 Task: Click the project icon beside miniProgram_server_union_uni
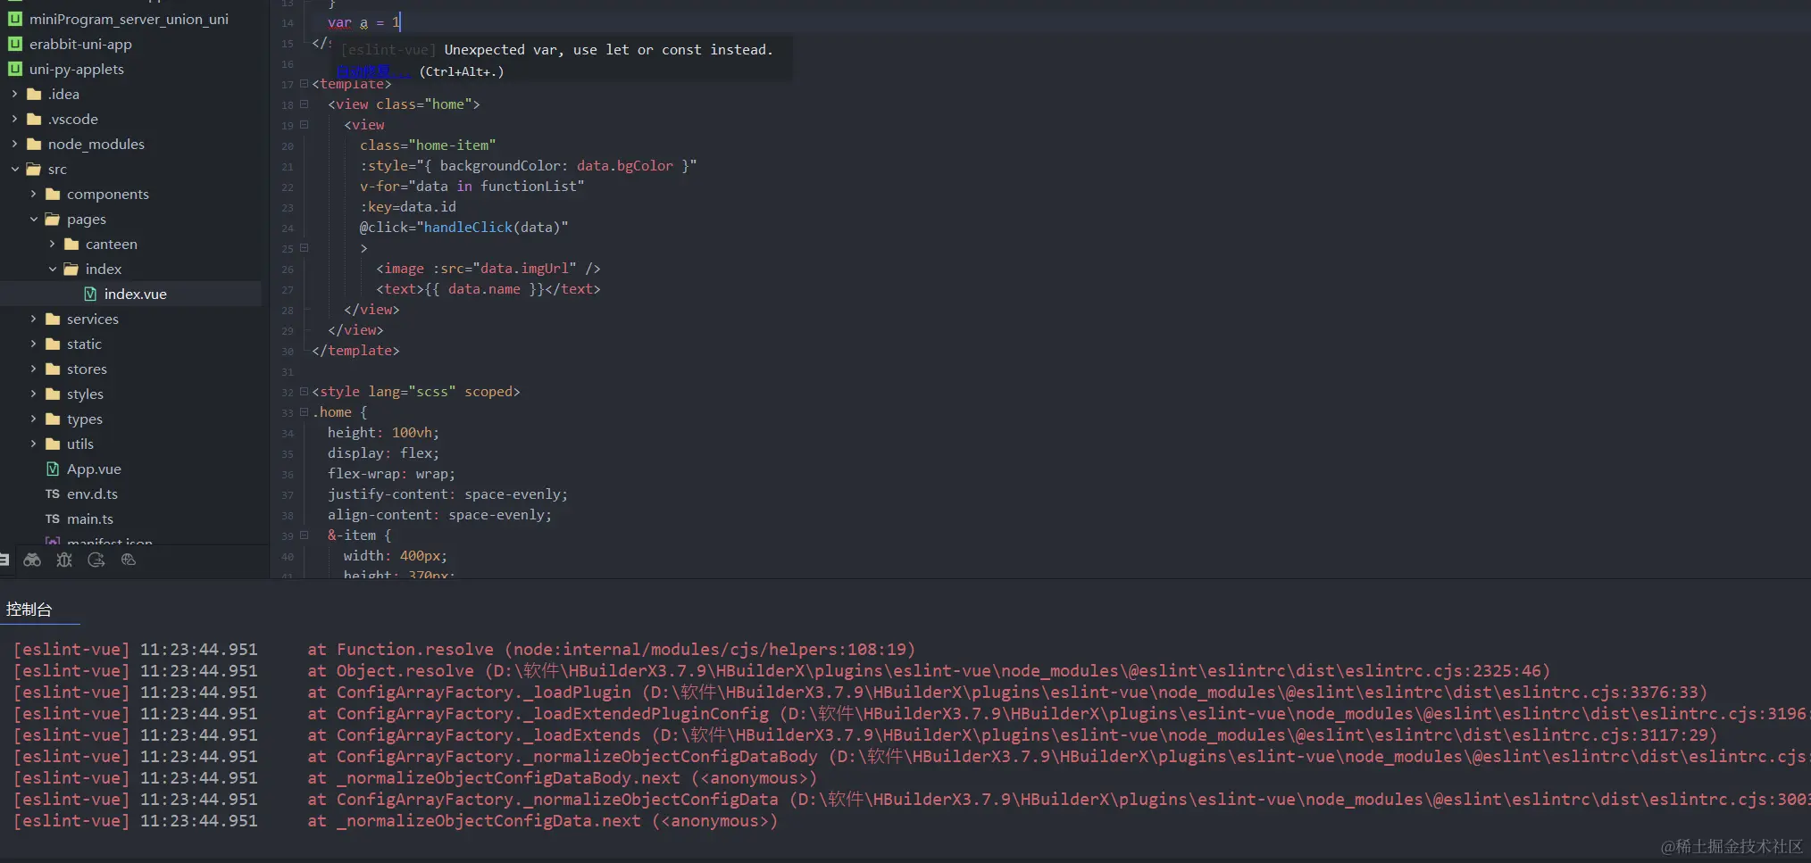[x=15, y=19]
